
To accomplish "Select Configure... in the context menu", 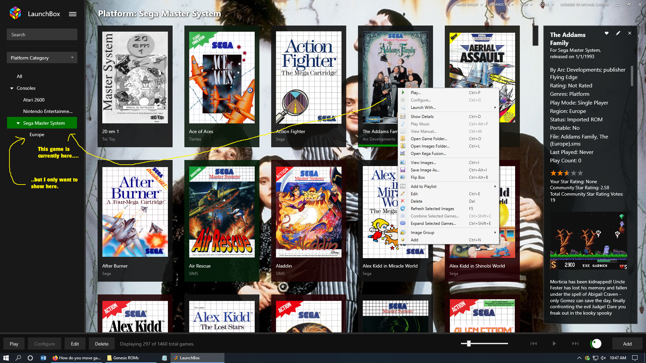I will pyautogui.click(x=448, y=100).
